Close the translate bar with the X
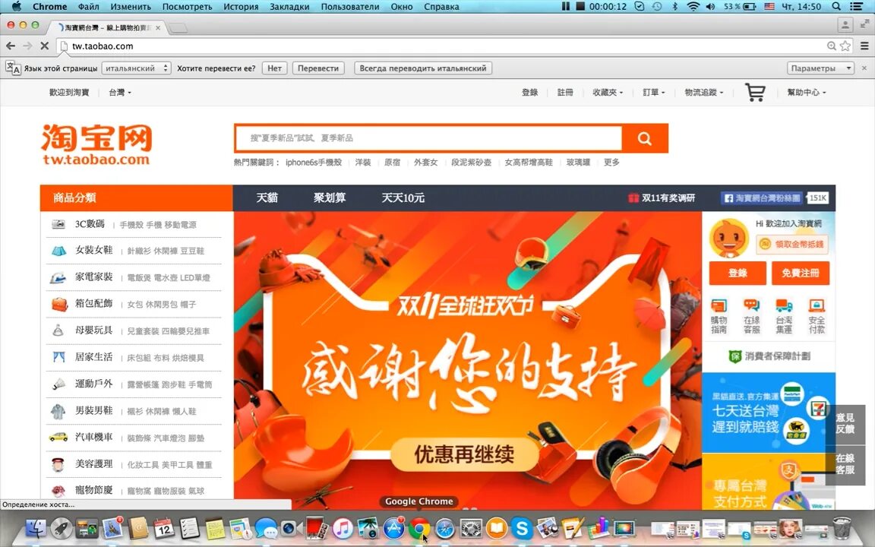The image size is (875, 547). tap(864, 68)
